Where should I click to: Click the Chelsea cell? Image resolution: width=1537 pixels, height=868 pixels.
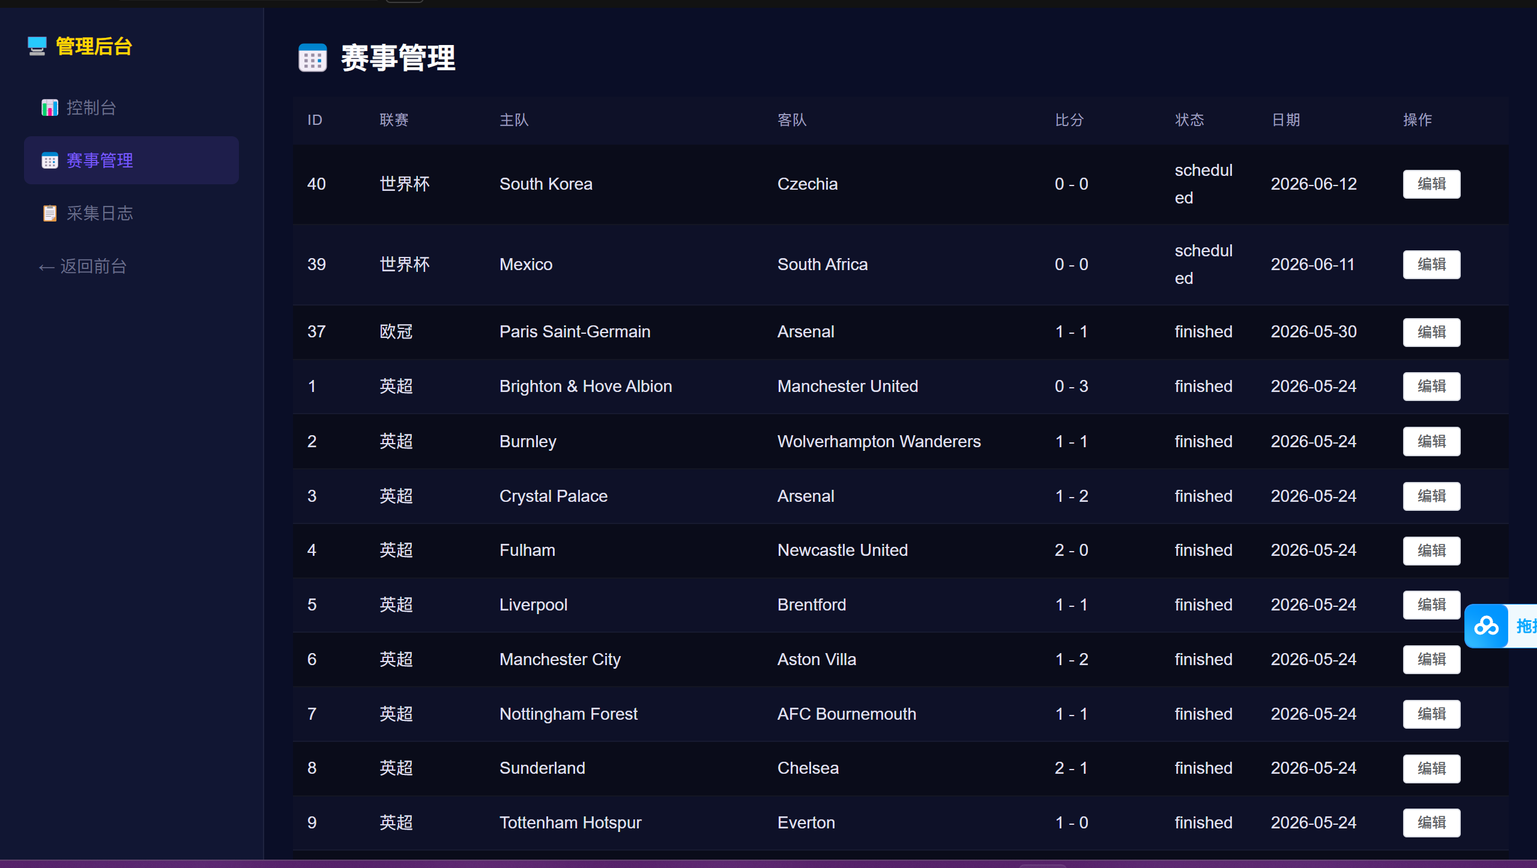(808, 768)
